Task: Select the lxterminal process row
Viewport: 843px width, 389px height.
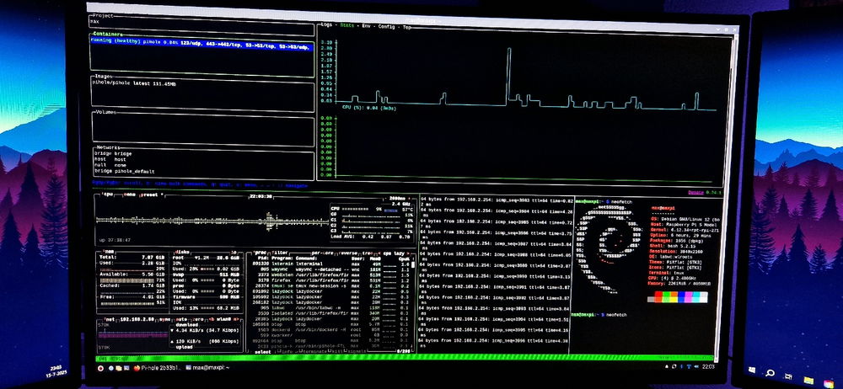Action: [x=329, y=264]
